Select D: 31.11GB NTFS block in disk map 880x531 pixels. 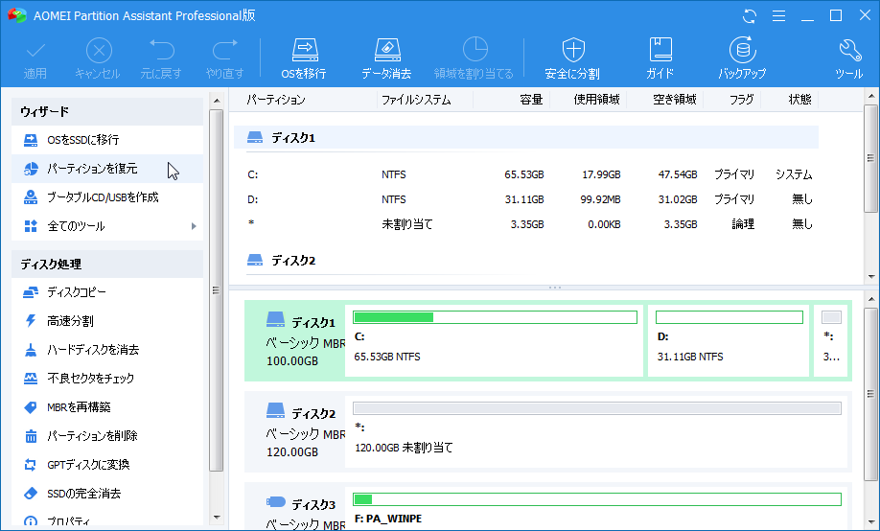(729, 340)
